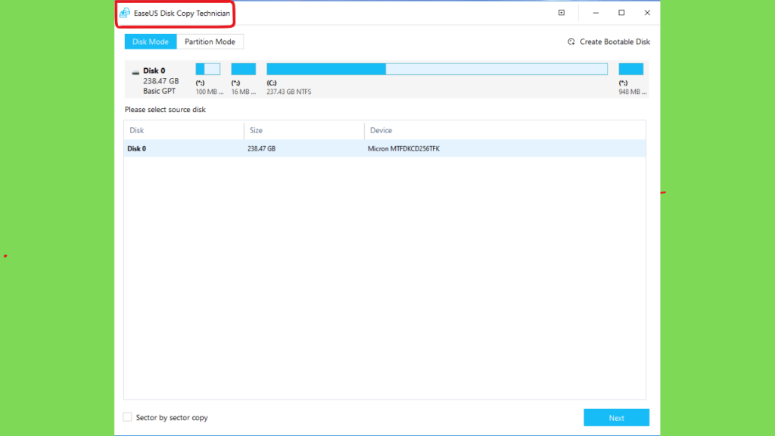Click the Create Bootable Disk icon
This screenshot has height=436, width=775.
point(571,42)
